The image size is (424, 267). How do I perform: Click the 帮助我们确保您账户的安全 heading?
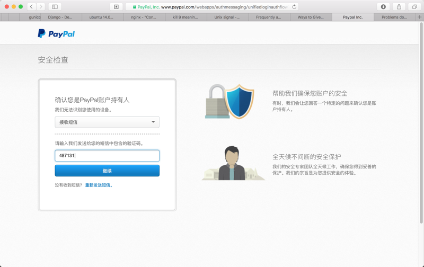(x=310, y=94)
